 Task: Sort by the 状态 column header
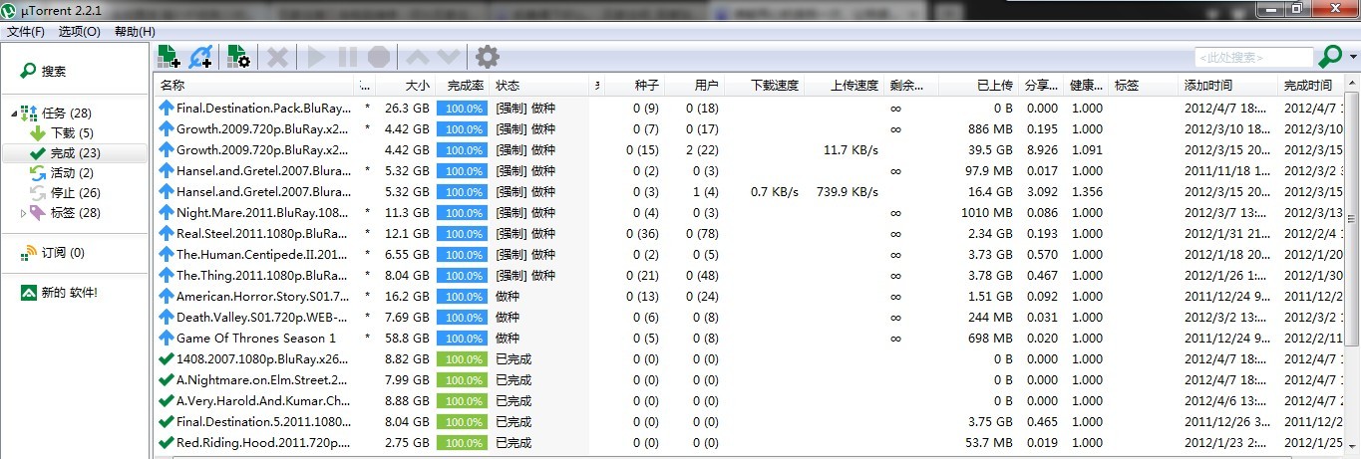click(x=541, y=86)
